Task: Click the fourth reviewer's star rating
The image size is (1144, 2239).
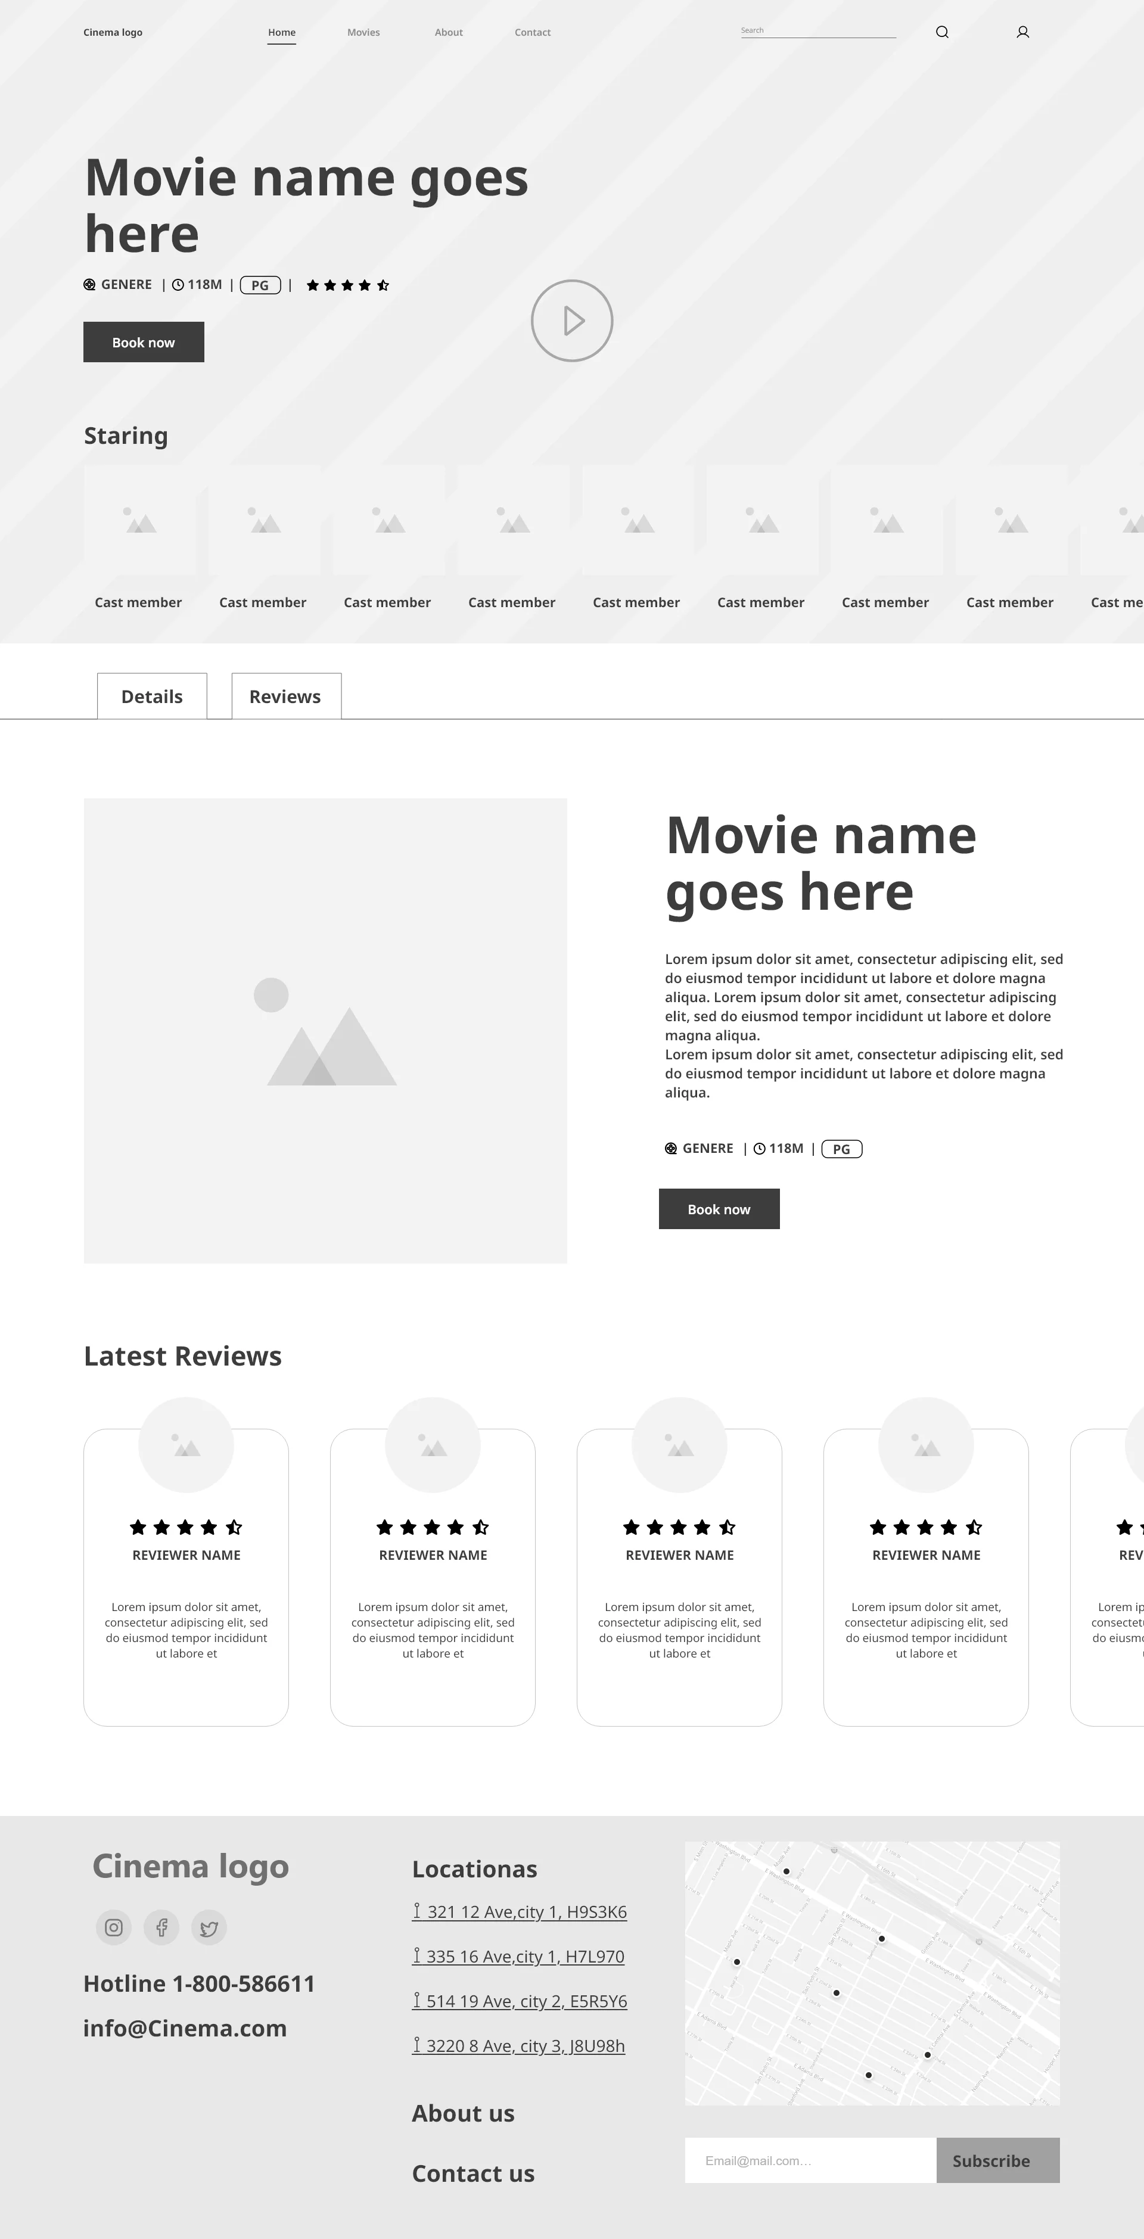Action: 927,1527
